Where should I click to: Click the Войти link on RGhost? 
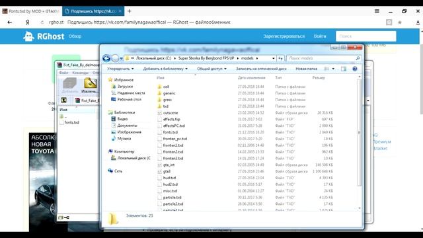(x=320, y=36)
